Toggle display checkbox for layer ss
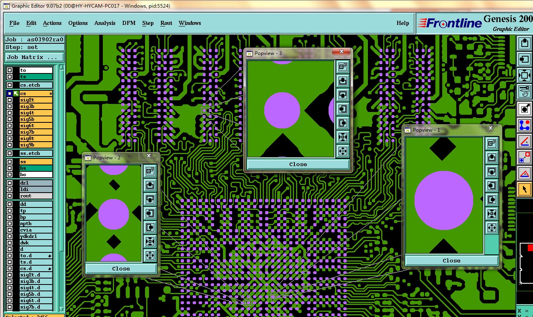The image size is (533, 317). 10,162
